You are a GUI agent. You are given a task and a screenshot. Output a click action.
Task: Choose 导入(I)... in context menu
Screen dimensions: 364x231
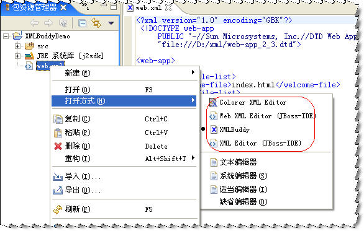(124, 177)
